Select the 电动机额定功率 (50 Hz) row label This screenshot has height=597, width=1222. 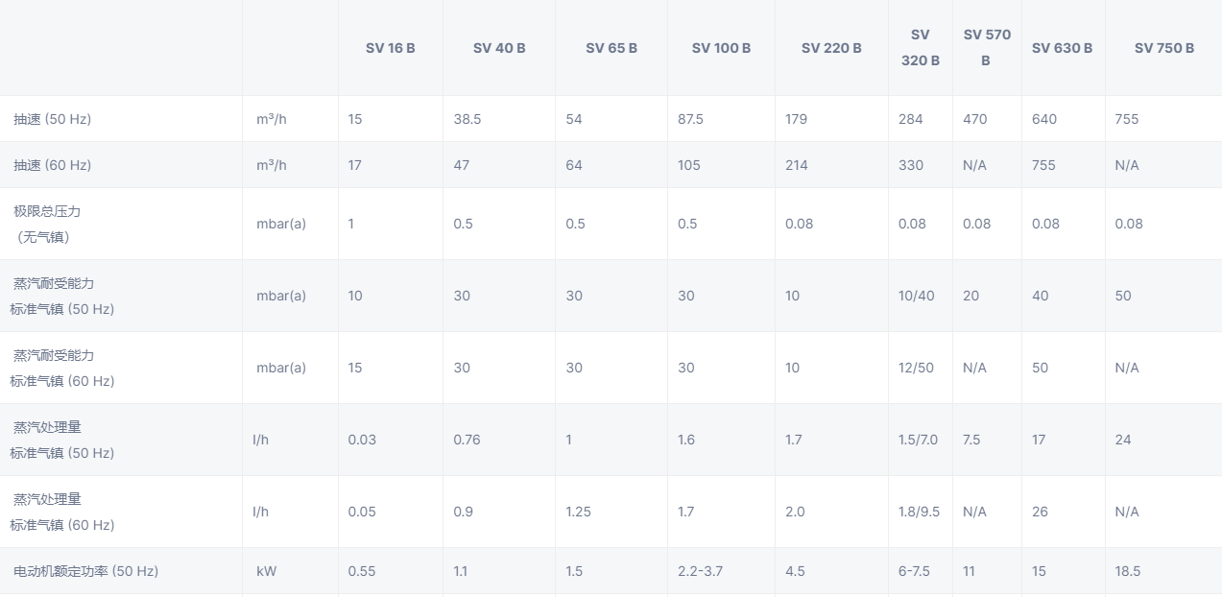[85, 571]
